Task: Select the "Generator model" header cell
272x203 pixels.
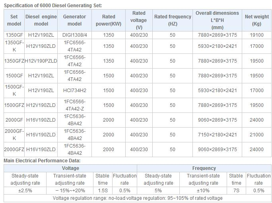Action: [74, 20]
